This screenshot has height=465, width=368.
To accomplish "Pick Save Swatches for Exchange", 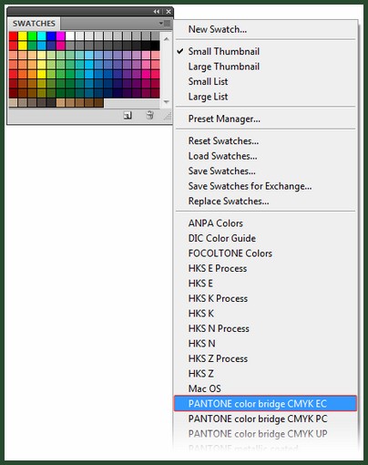I will [250, 186].
